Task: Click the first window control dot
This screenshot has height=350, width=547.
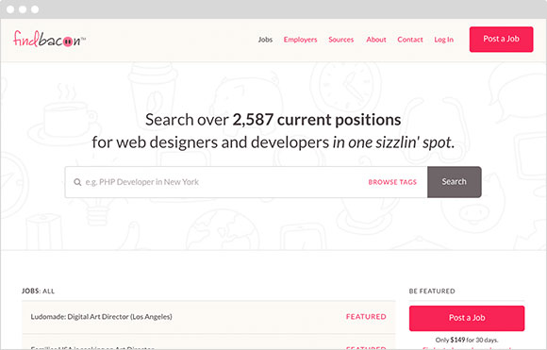Action: pyautogui.click(x=10, y=9)
